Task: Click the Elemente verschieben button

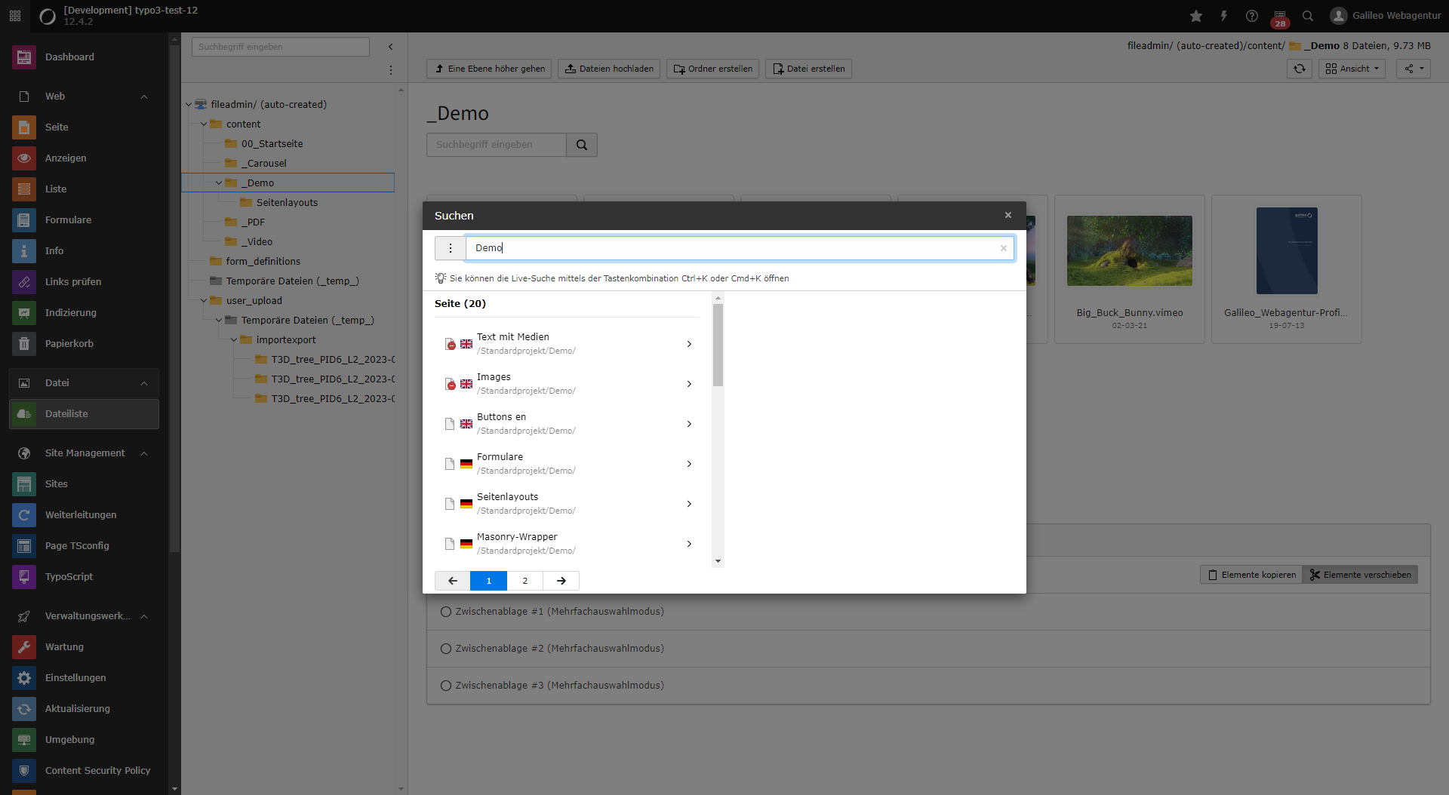Action: tap(1360, 574)
